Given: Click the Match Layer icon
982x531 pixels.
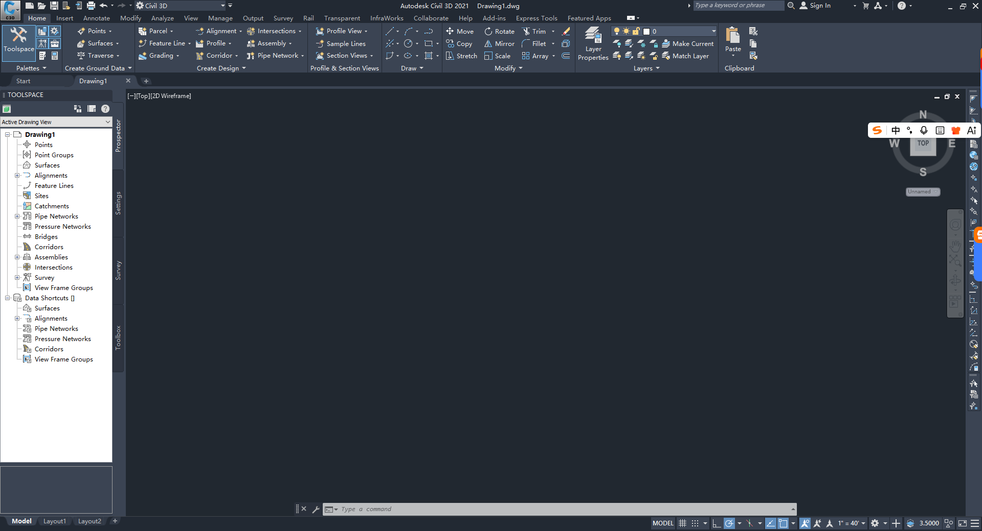Looking at the screenshot, I should click(685, 56).
